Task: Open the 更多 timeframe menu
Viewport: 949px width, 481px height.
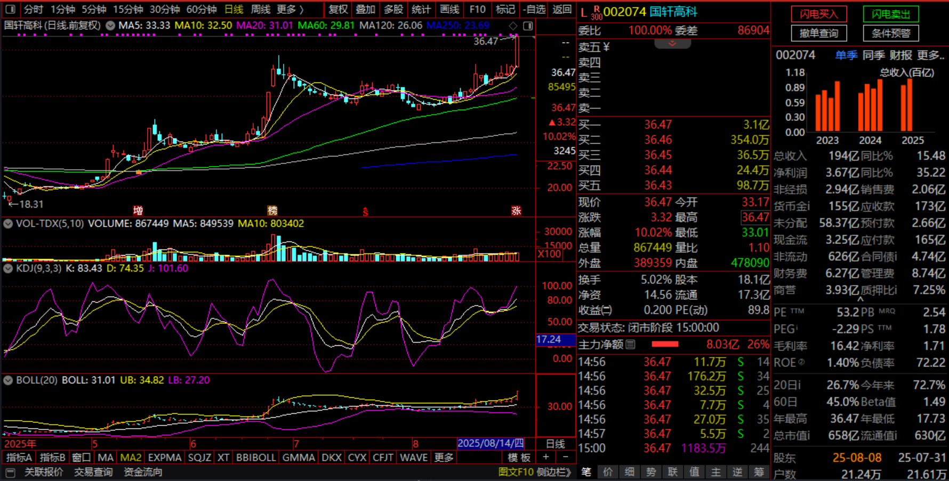Action: 290,9
